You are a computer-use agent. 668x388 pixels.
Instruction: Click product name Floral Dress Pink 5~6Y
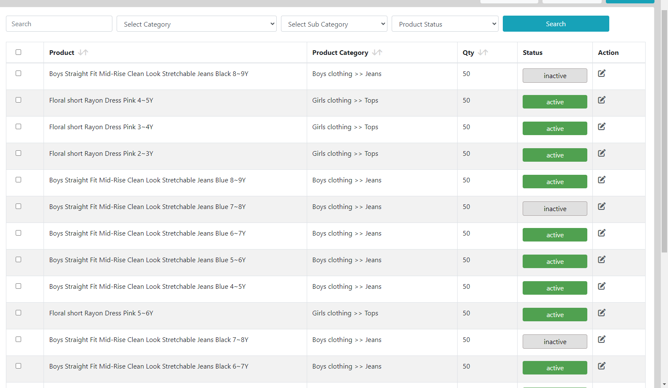point(101,313)
